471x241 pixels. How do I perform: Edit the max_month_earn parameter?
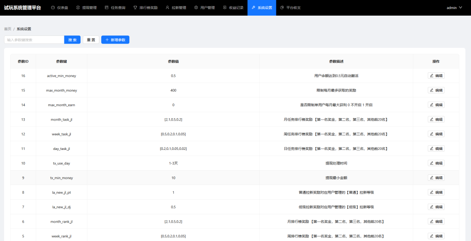click(436, 105)
